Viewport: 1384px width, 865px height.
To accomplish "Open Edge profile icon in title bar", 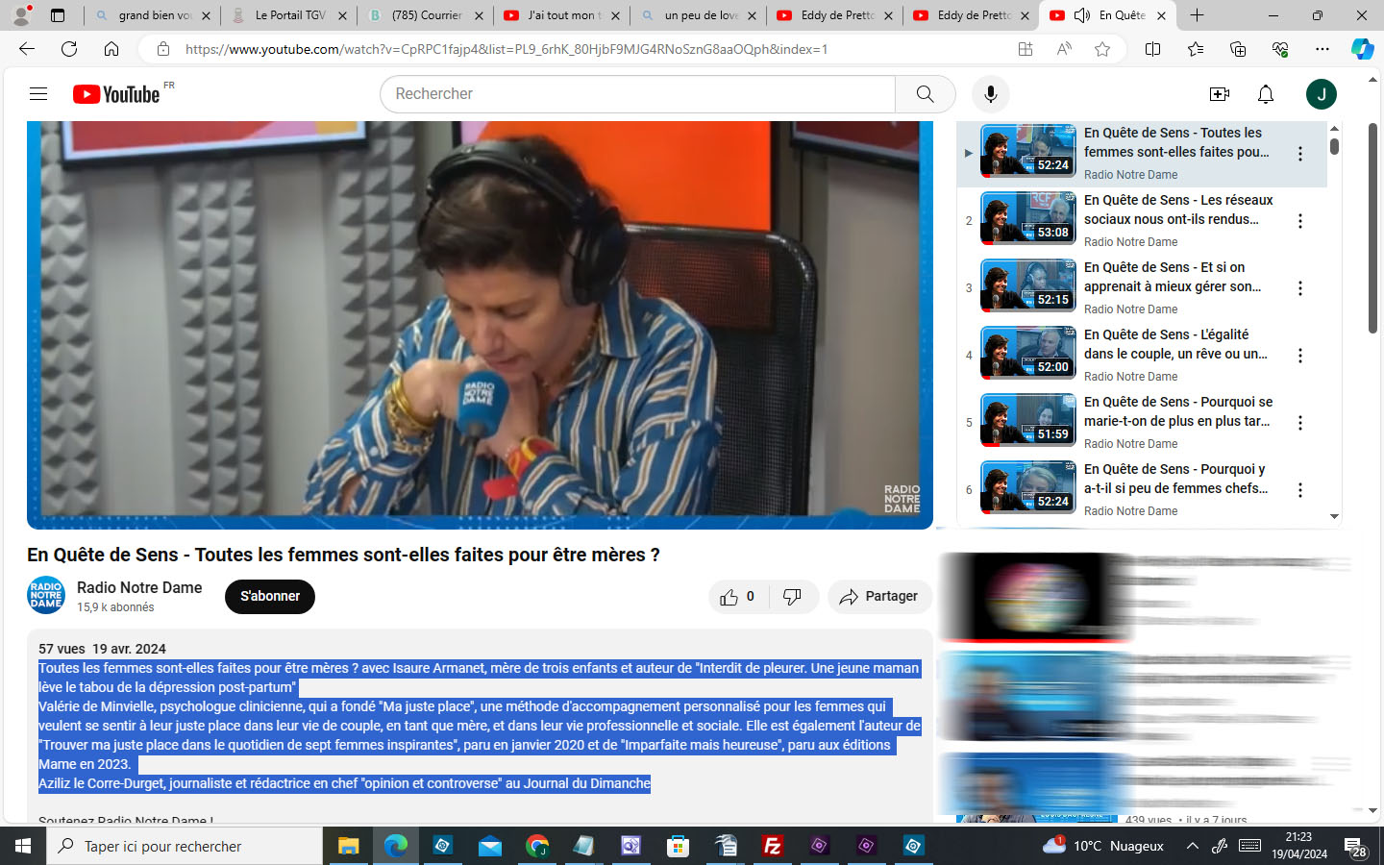I will (21, 15).
